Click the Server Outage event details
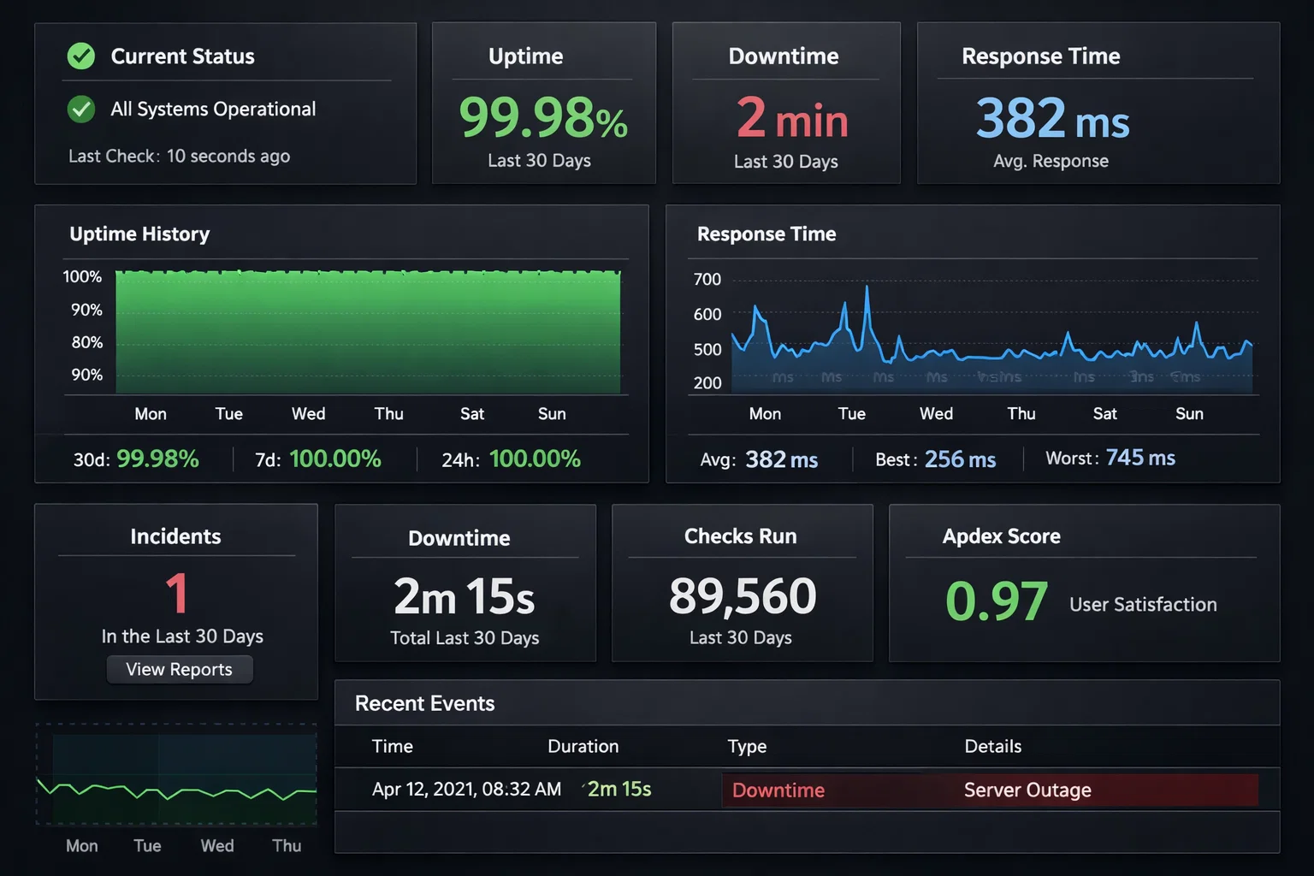 click(1027, 790)
